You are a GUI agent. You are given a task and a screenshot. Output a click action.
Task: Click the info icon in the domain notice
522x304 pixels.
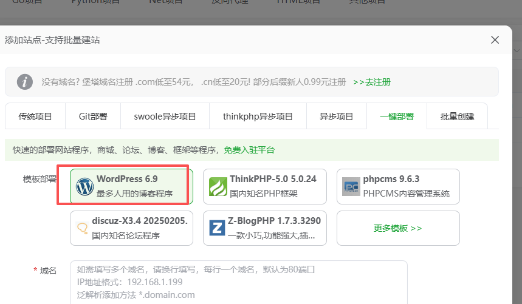pos(25,82)
